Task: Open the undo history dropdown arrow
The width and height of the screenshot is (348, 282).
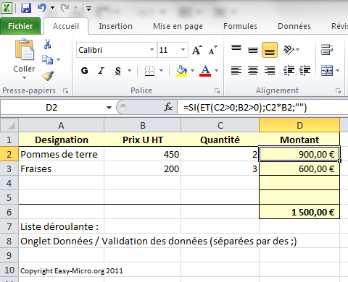Action: point(52,8)
